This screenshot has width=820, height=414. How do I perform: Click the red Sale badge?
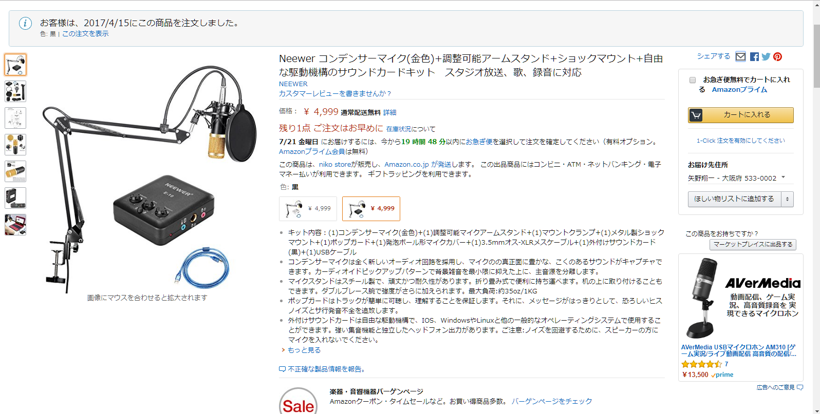pos(298,403)
